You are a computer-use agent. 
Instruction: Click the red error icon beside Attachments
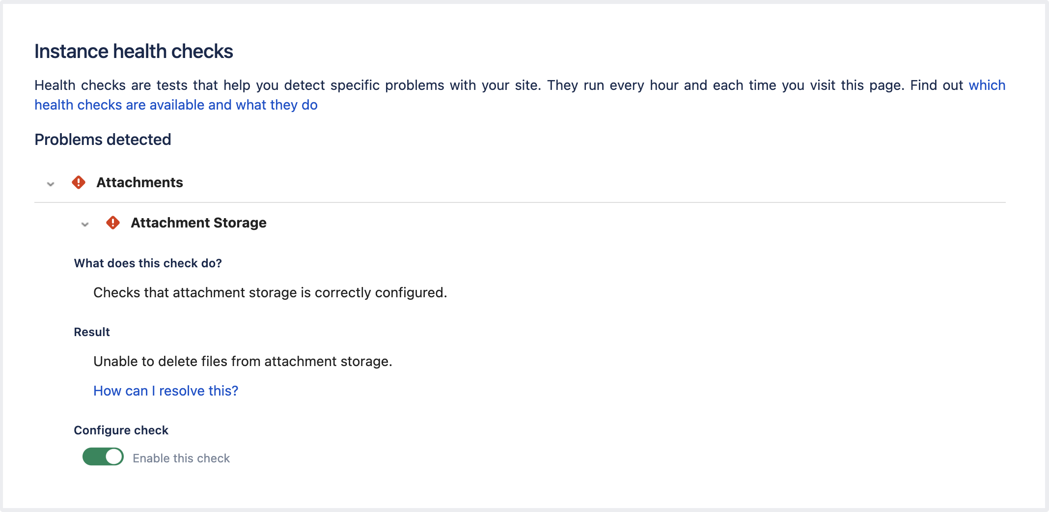(79, 182)
